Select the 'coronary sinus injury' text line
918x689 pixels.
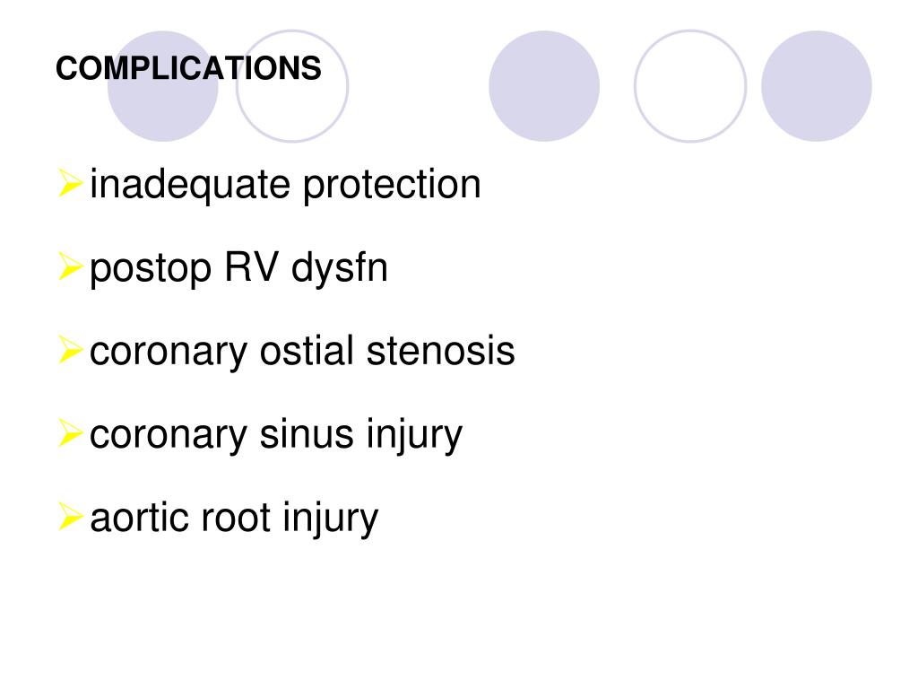pyautogui.click(x=276, y=436)
